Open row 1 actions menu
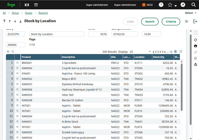 click(17, 63)
